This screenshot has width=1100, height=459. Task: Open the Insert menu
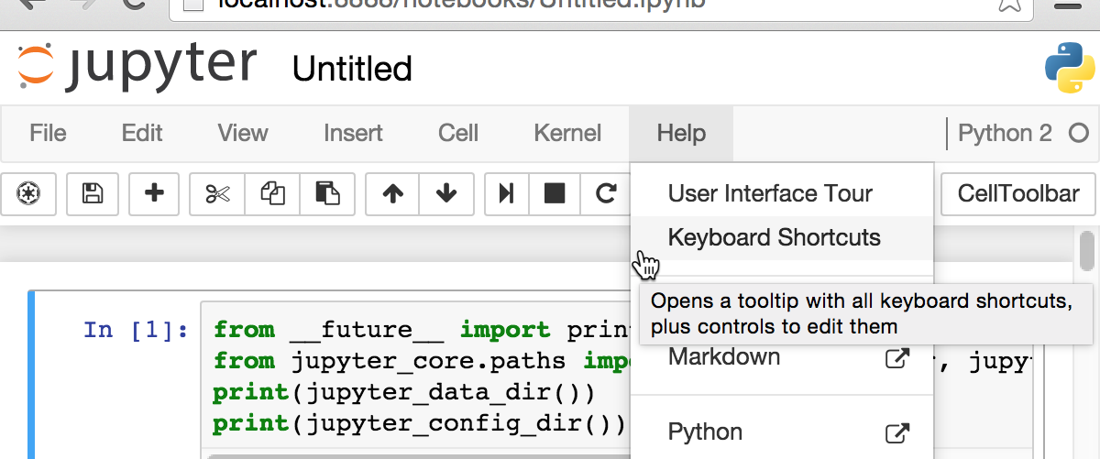pyautogui.click(x=353, y=133)
